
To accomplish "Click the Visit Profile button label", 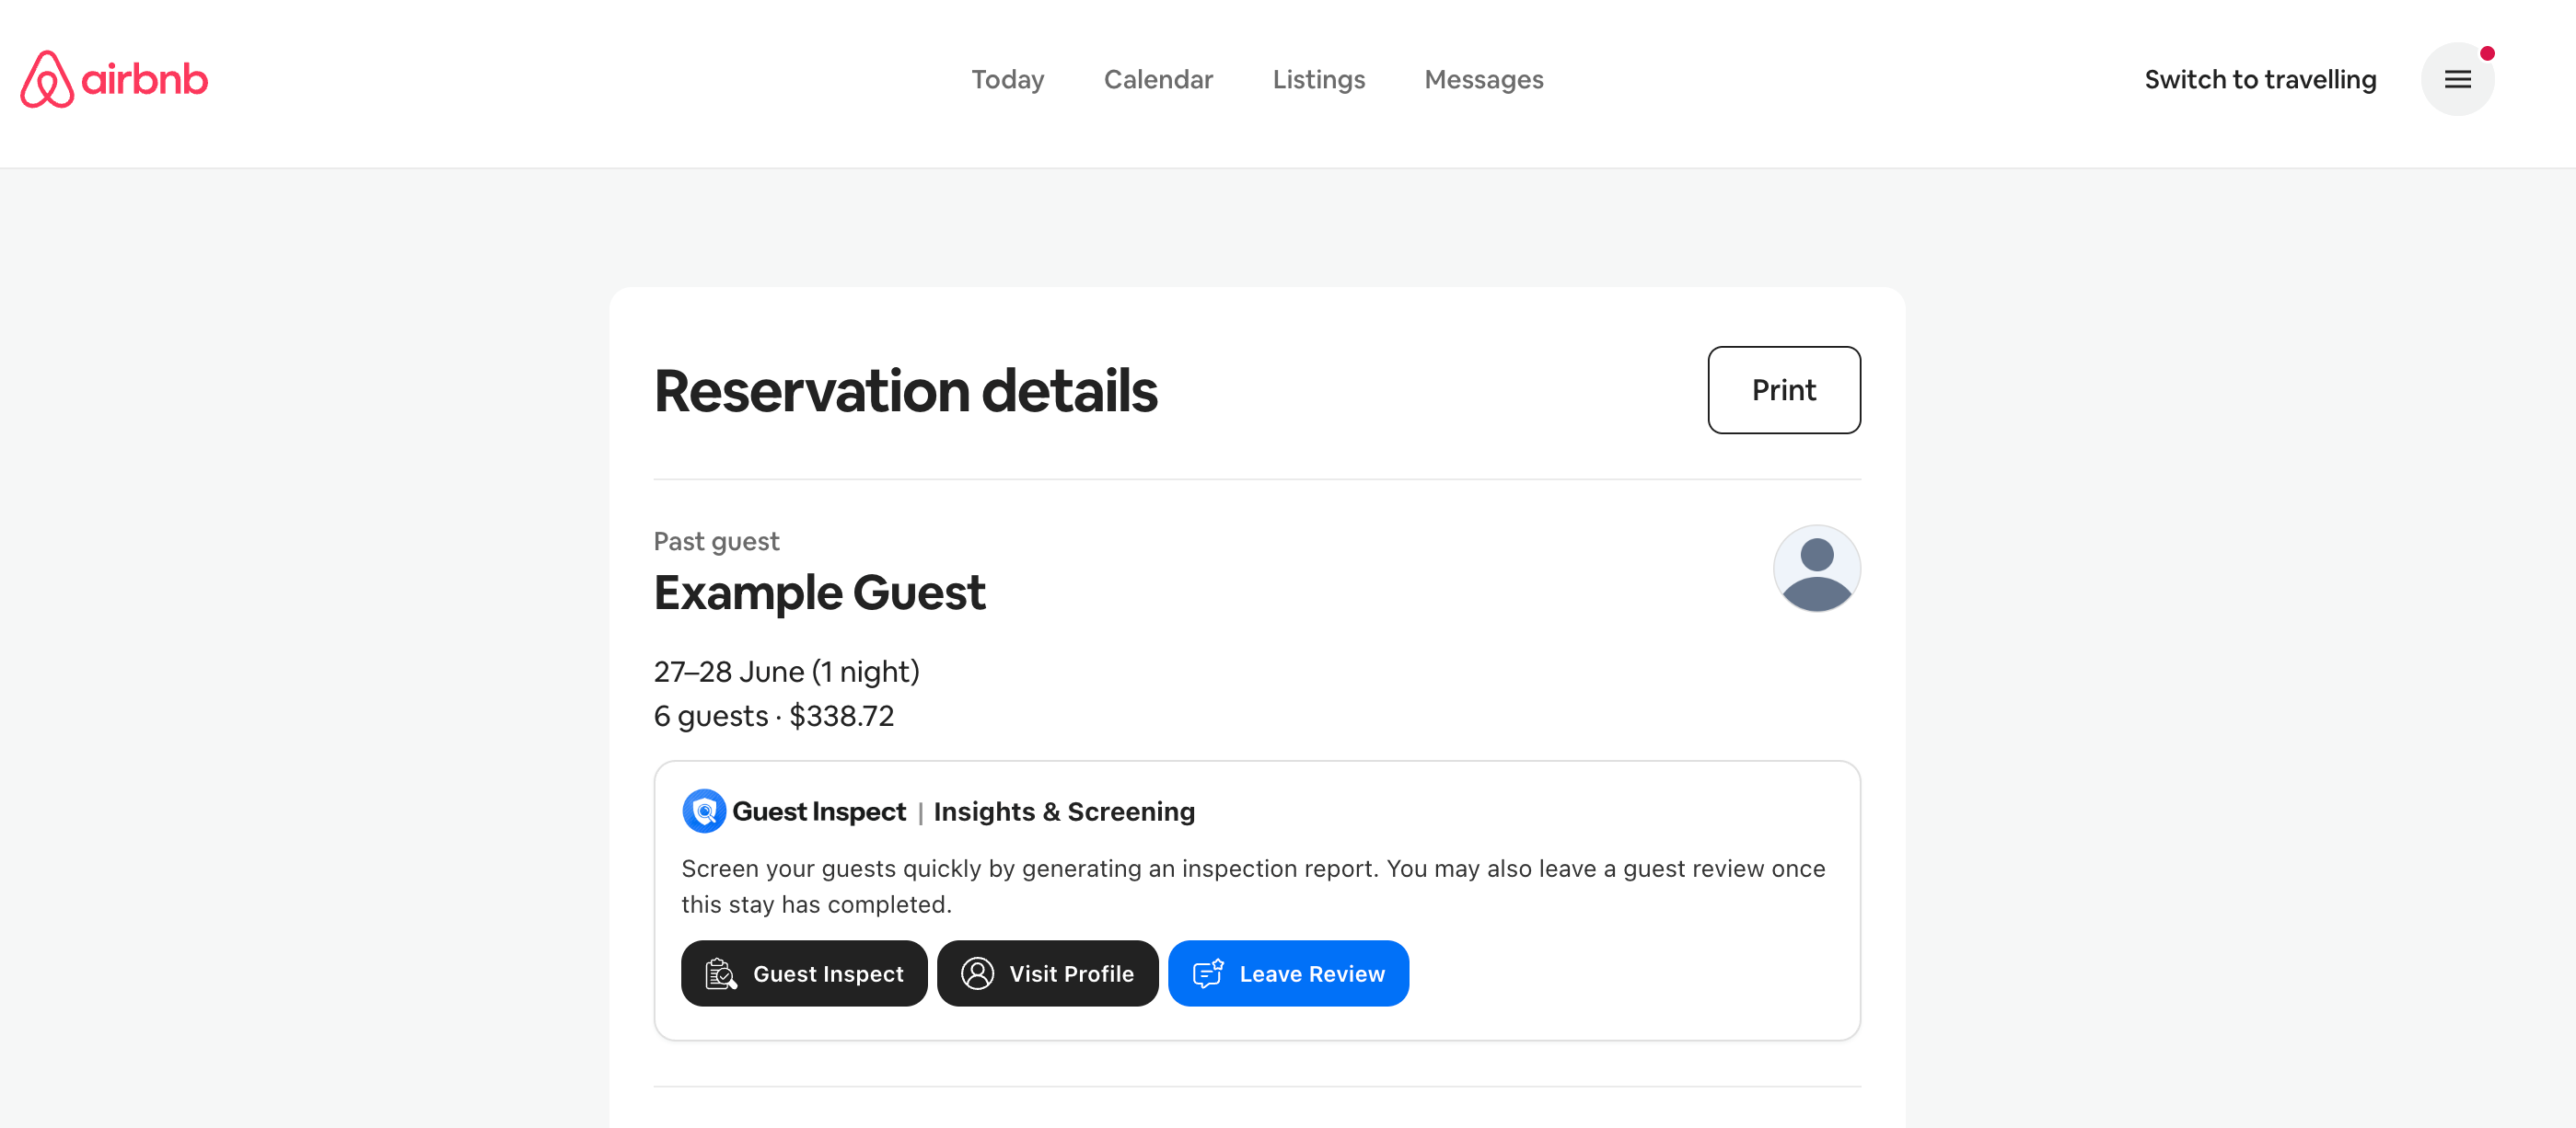I will (x=1071, y=973).
